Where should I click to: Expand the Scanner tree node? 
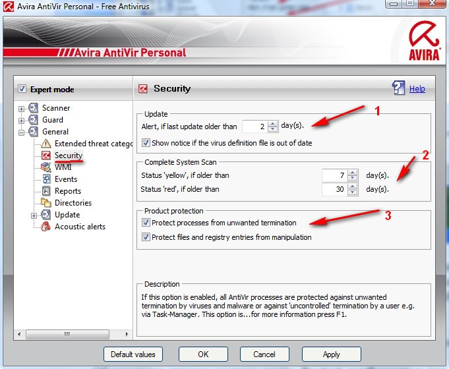21,109
